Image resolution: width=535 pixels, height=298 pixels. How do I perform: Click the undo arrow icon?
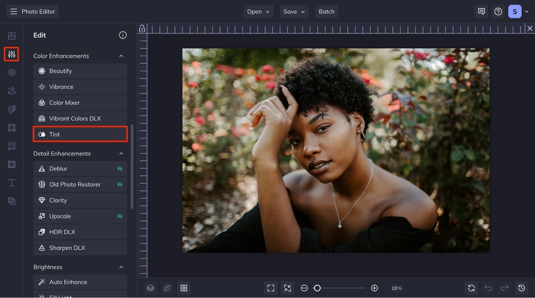(x=489, y=288)
